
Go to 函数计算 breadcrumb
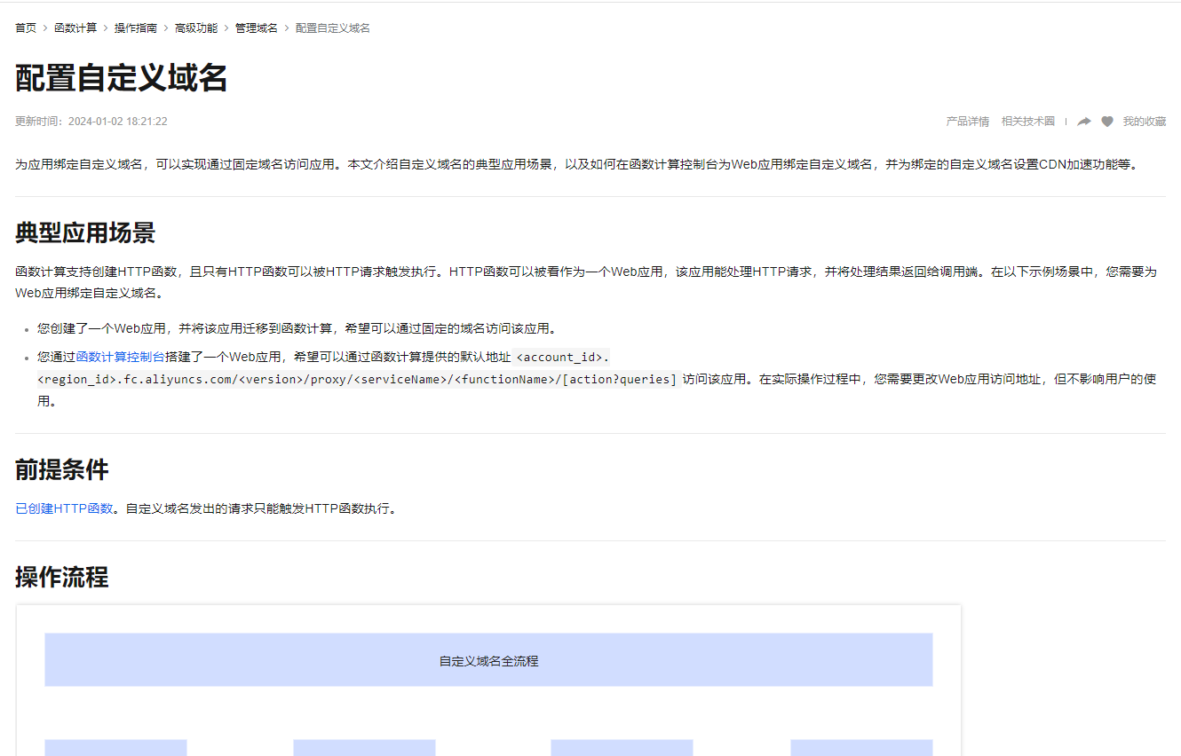coord(75,28)
